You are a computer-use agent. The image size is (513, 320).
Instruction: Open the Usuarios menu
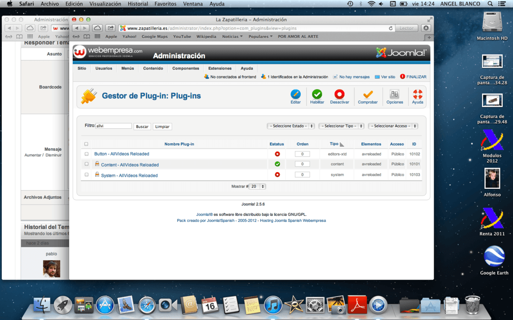coord(104,68)
